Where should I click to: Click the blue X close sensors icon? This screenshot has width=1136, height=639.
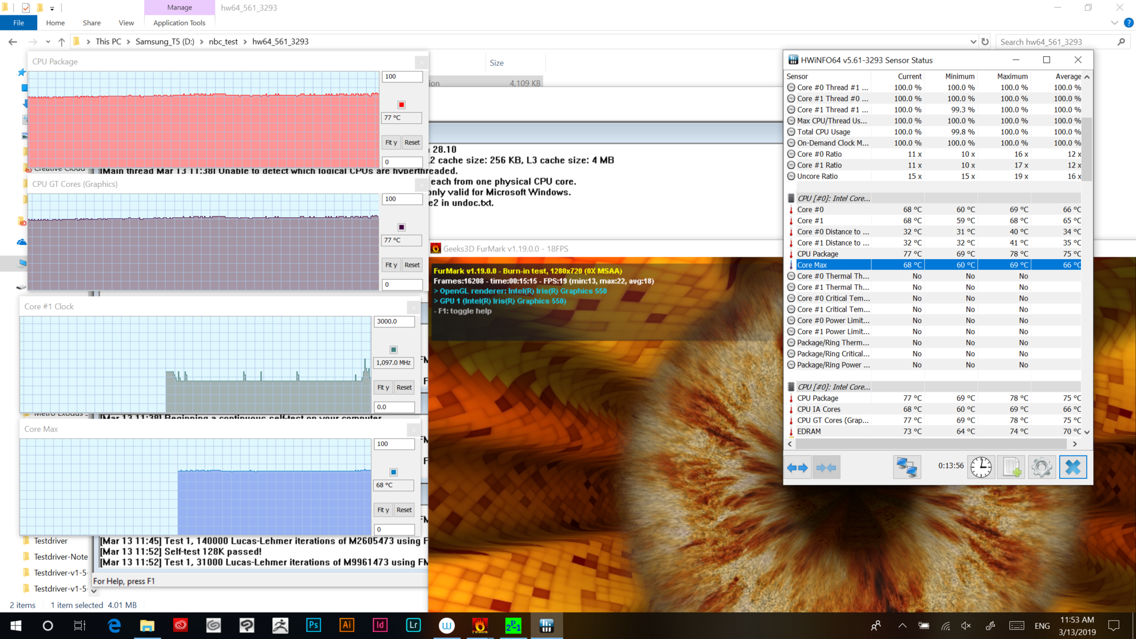pos(1073,467)
